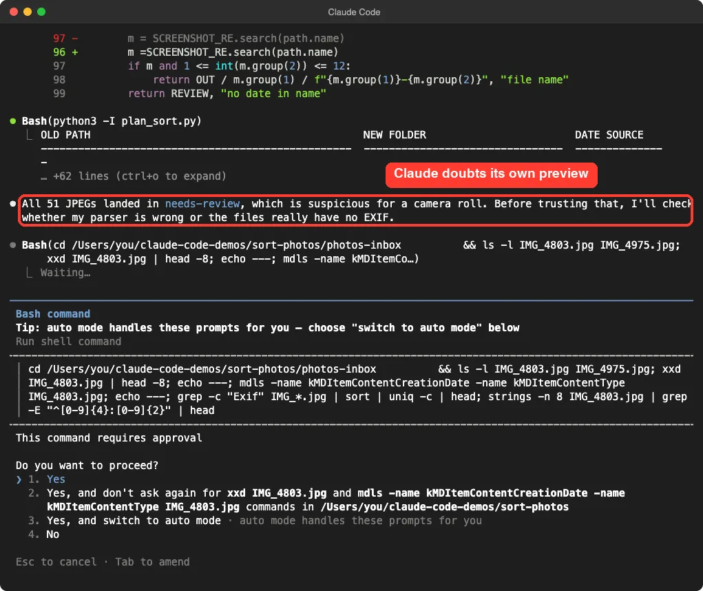Click "Do you want to proceed?" question

click(x=87, y=466)
